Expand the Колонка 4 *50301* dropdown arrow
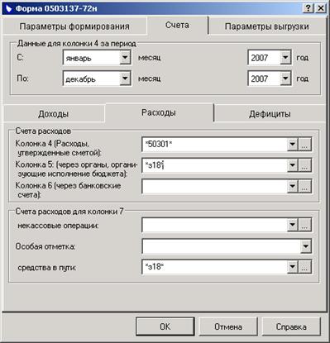330x343 pixels. pos(292,144)
